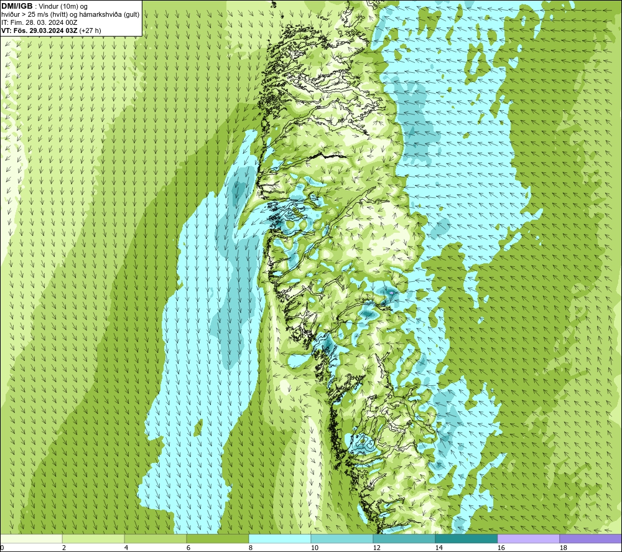Click the light green 2–4 m/s legend swatch
This screenshot has width=622, height=552.
click(93, 539)
